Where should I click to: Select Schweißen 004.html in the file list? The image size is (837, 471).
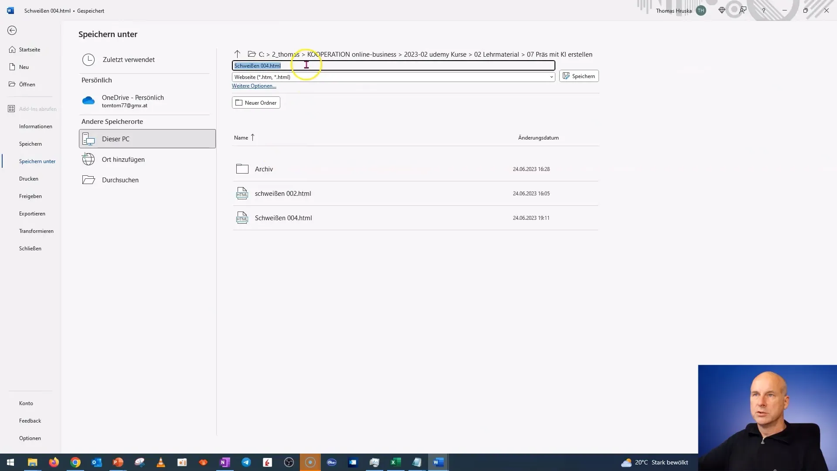(x=415, y=218)
